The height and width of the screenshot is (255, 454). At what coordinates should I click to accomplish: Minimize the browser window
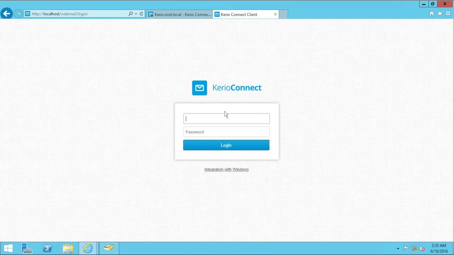click(x=424, y=4)
